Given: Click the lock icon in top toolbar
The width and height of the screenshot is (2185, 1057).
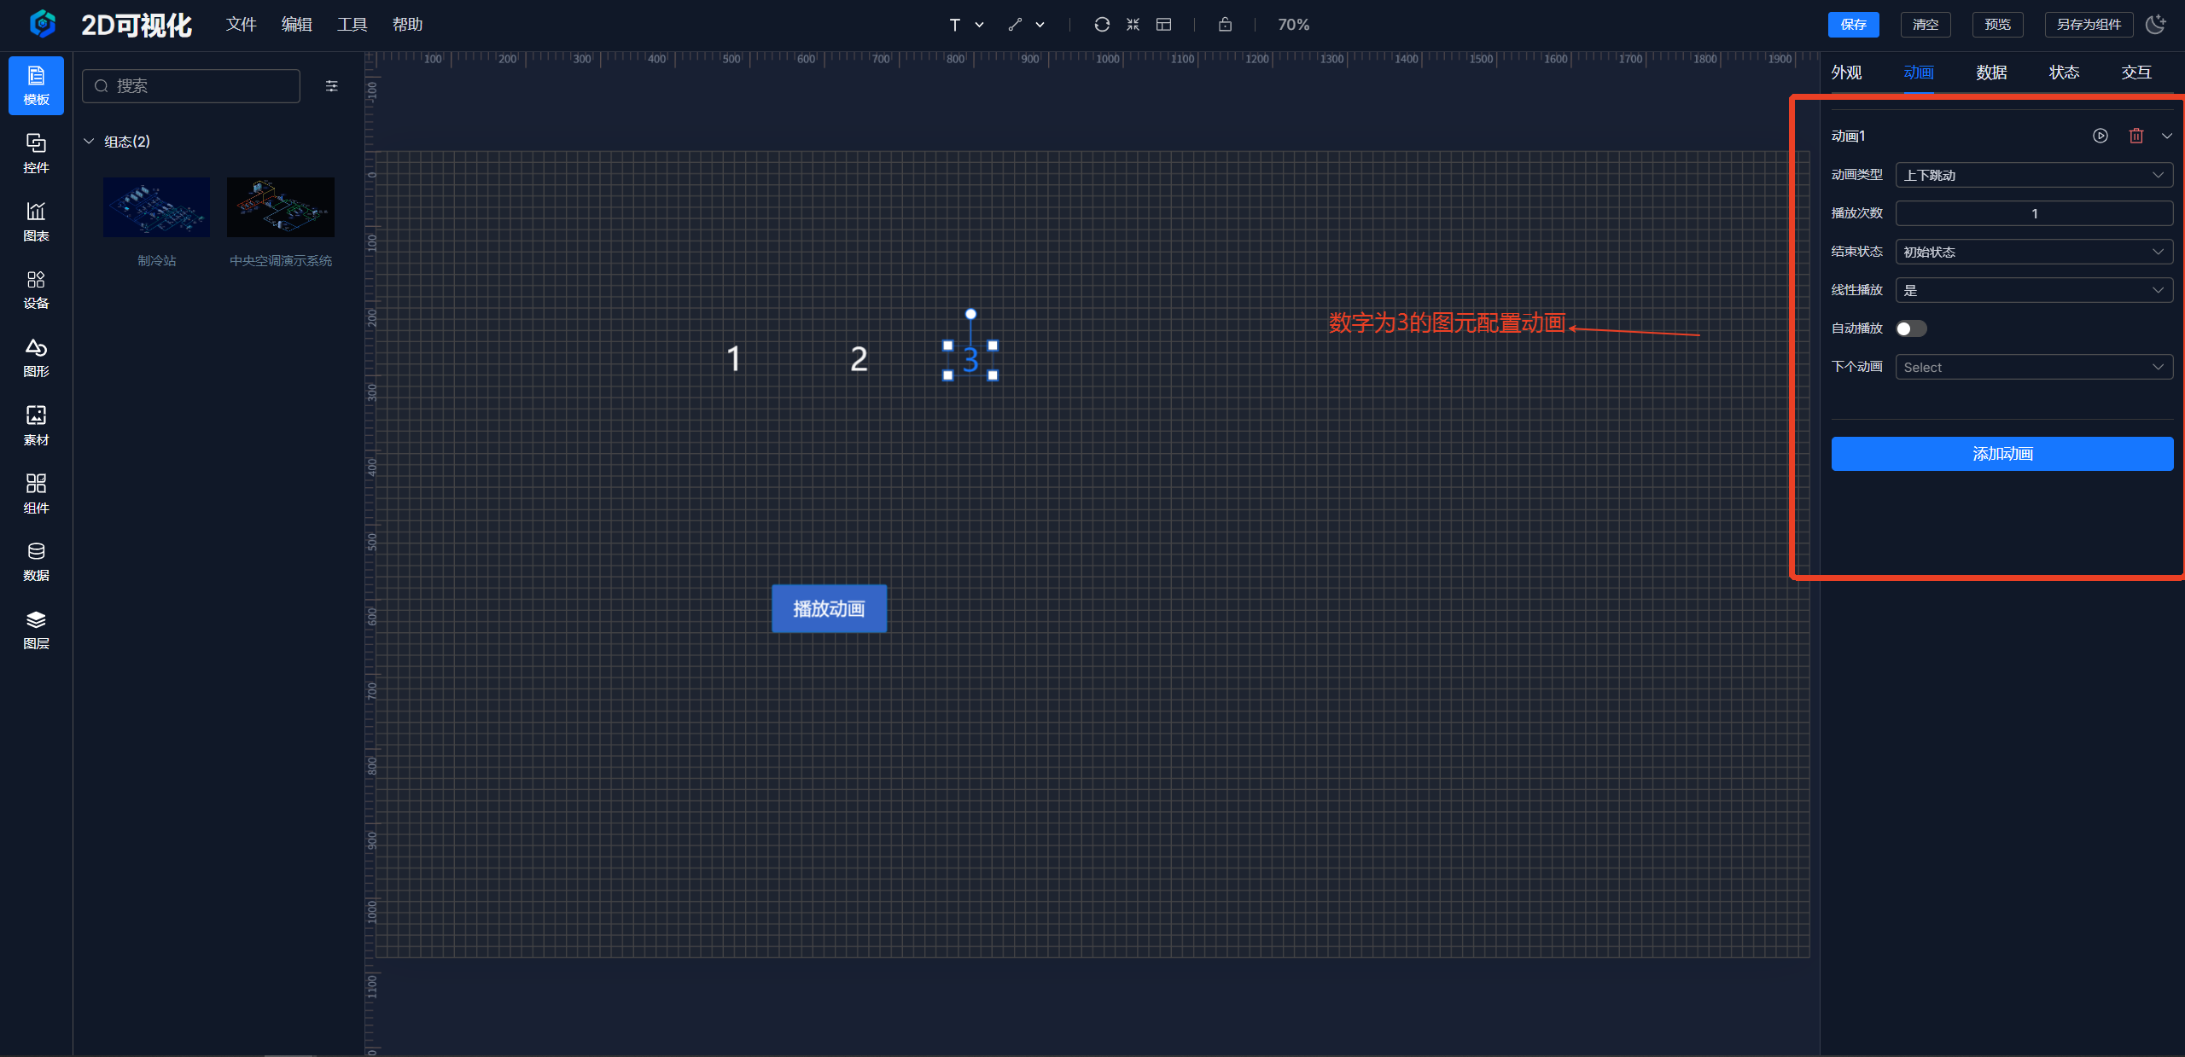Looking at the screenshot, I should tap(1225, 25).
